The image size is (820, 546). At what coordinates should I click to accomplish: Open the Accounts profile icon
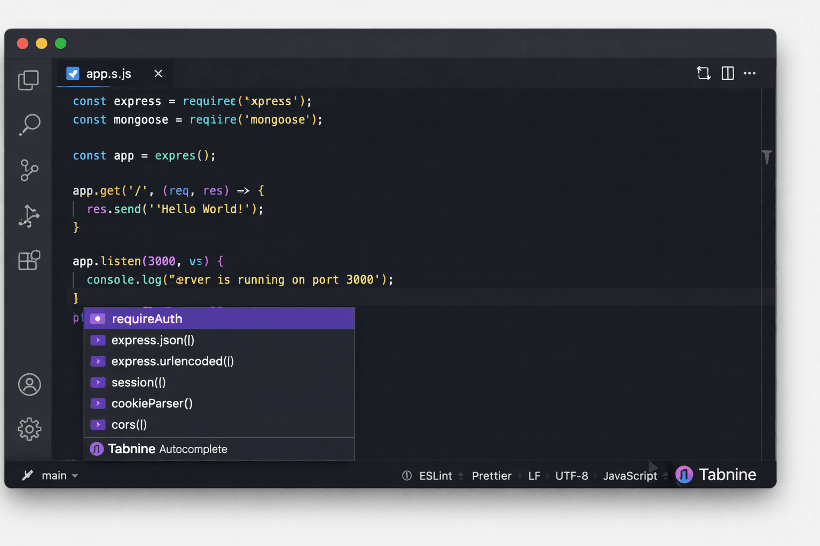click(29, 384)
